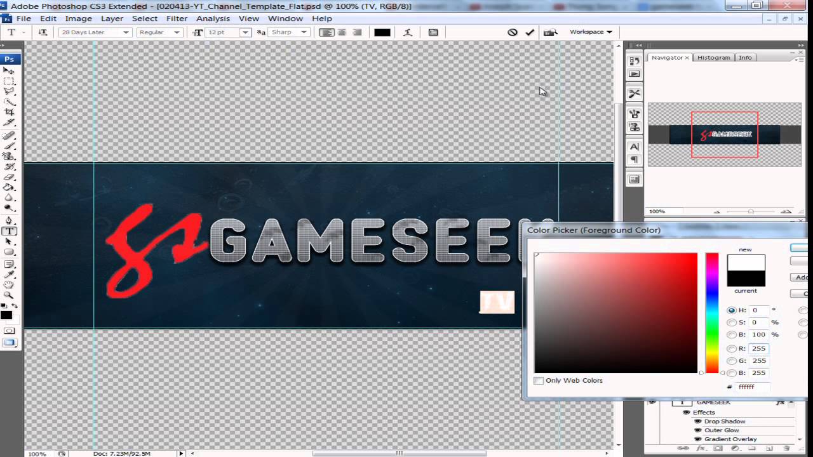Viewport: 813px width, 457px height.
Task: Select the Clone Stamp tool
Action: (x=9, y=156)
